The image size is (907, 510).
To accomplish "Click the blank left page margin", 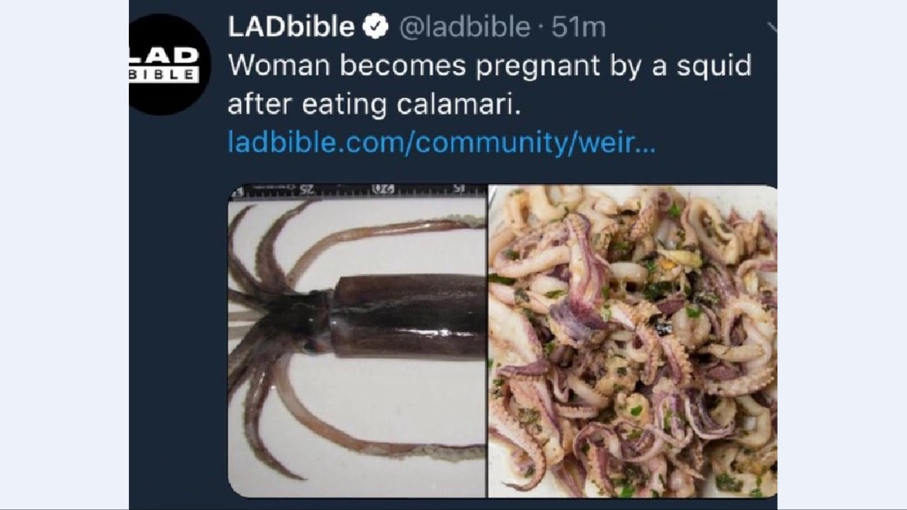I will pyautogui.click(x=64, y=255).
